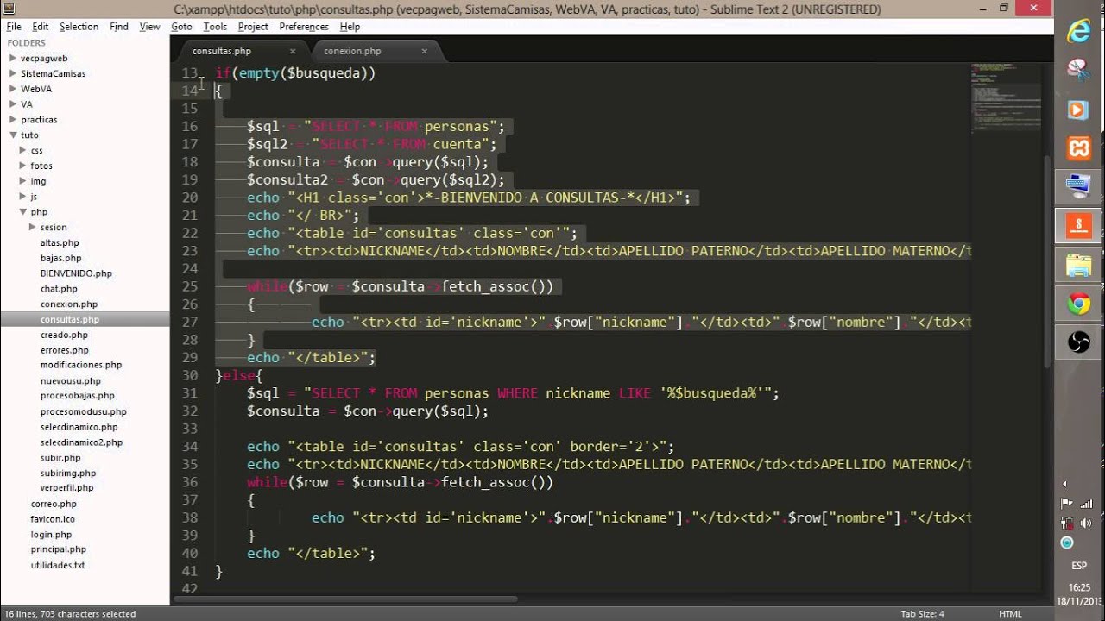This screenshot has height=621, width=1105.
Task: Open the Snipping Tool taskbar icon
Action: [1078, 69]
